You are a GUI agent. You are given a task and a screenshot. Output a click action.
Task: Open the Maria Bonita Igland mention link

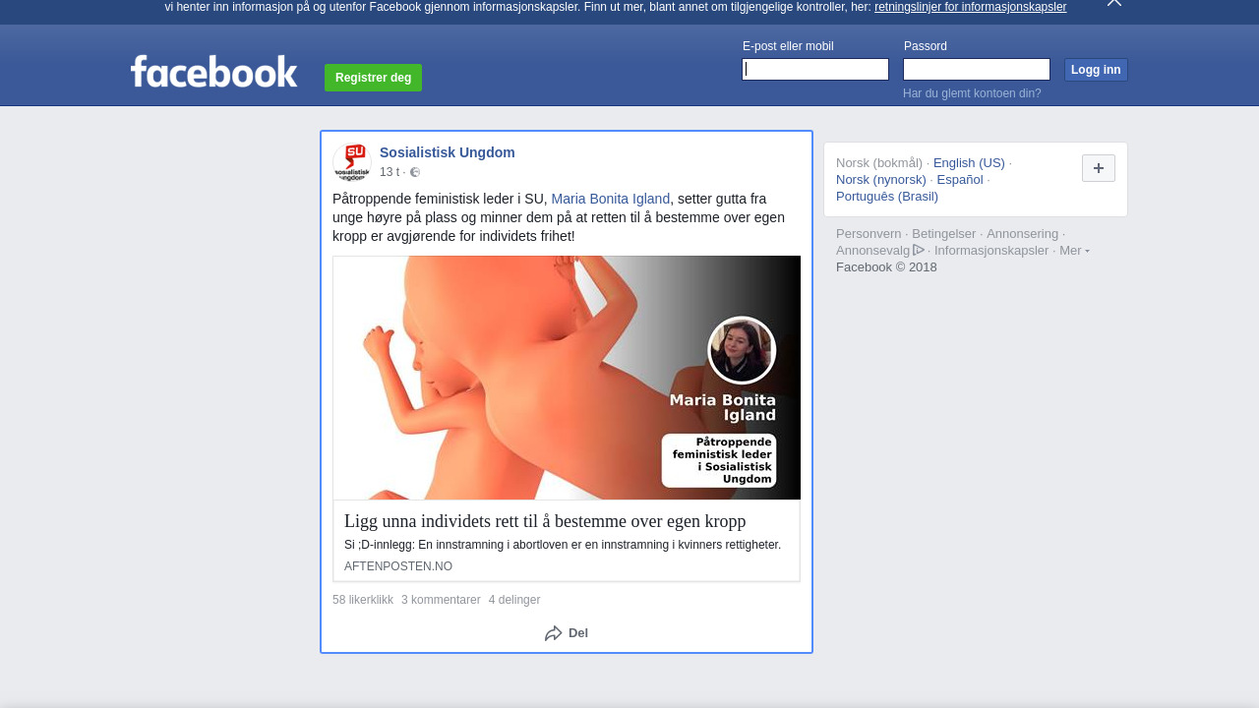[611, 199]
